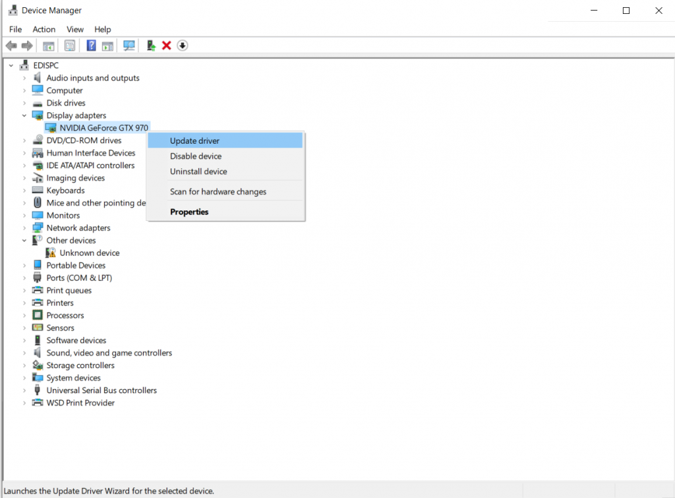Open the View menu

pyautogui.click(x=75, y=29)
